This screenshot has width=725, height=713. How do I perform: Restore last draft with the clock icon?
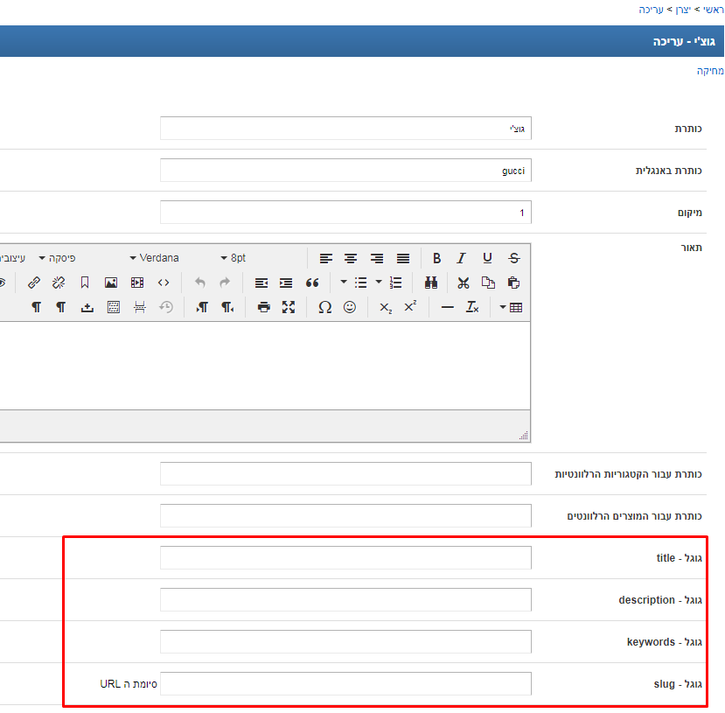pyautogui.click(x=166, y=307)
